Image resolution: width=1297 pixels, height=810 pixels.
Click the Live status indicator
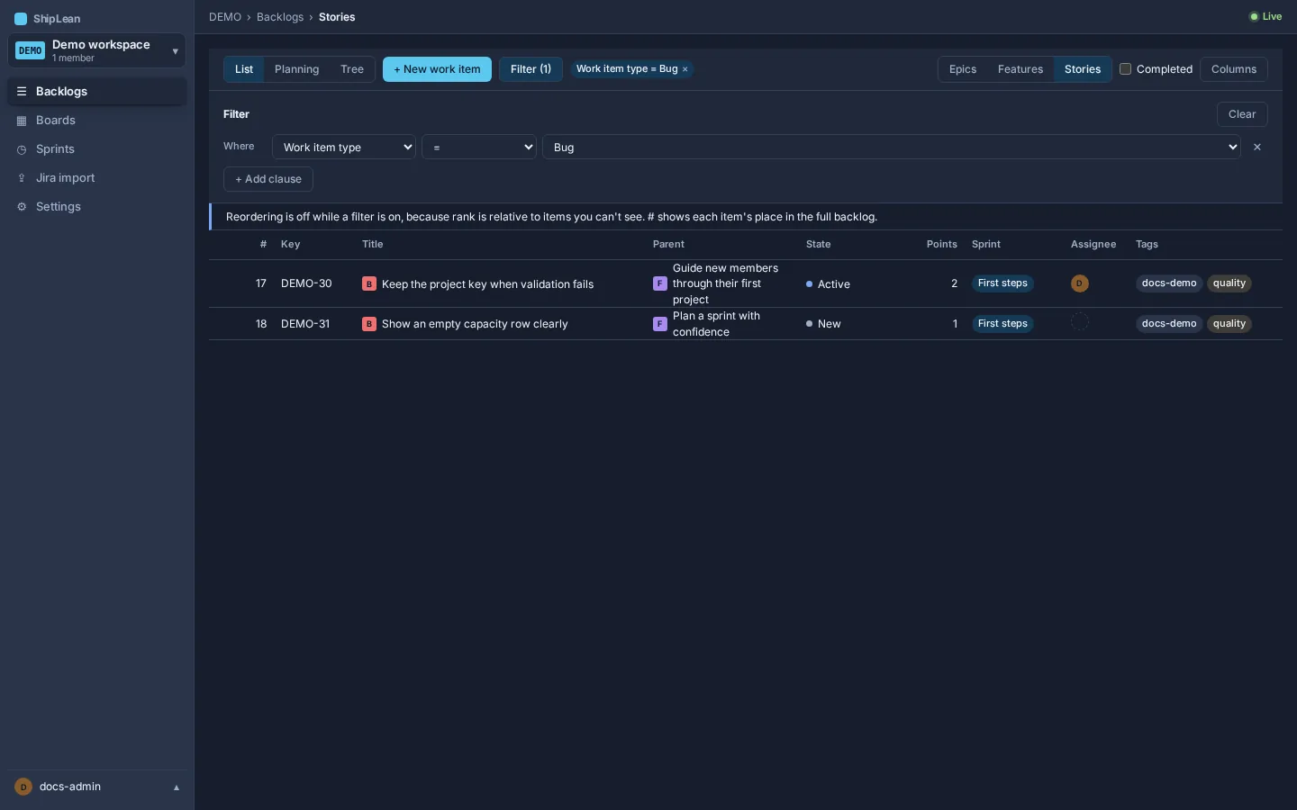point(1265,16)
